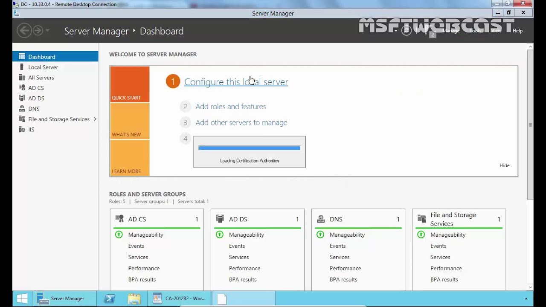Open File Explorer from the taskbar

134,298
